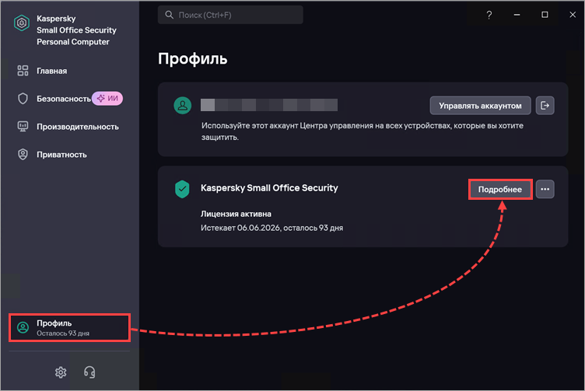Viewport: 585px width, 391px height.
Task: Go to Главная section
Action: pos(52,71)
